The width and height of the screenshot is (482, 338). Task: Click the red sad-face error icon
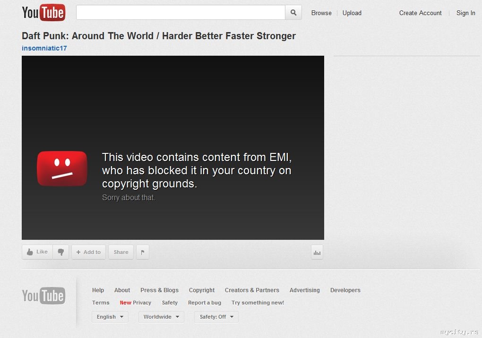point(62,169)
